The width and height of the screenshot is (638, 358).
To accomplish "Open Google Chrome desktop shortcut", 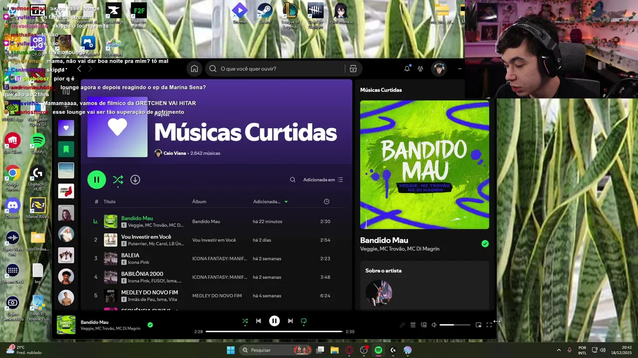I will [12, 178].
